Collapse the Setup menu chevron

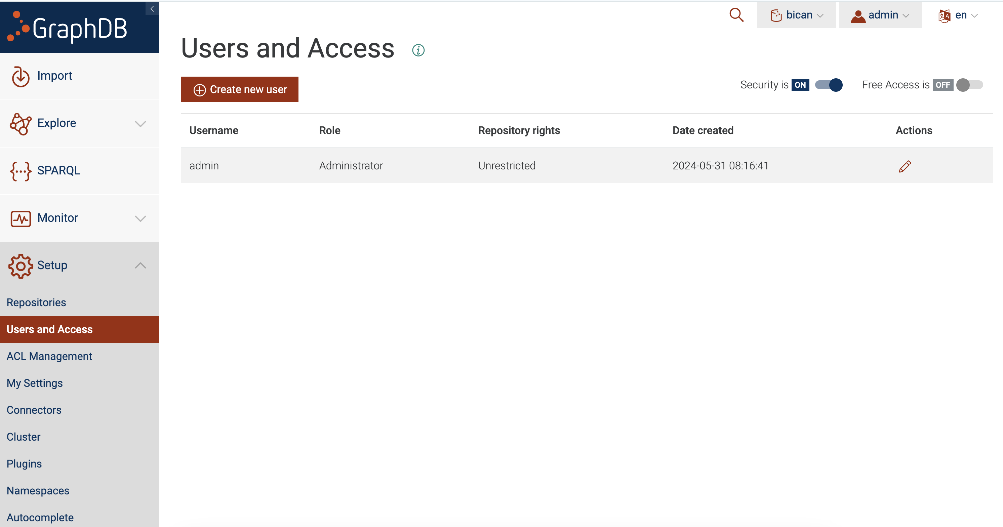141,266
